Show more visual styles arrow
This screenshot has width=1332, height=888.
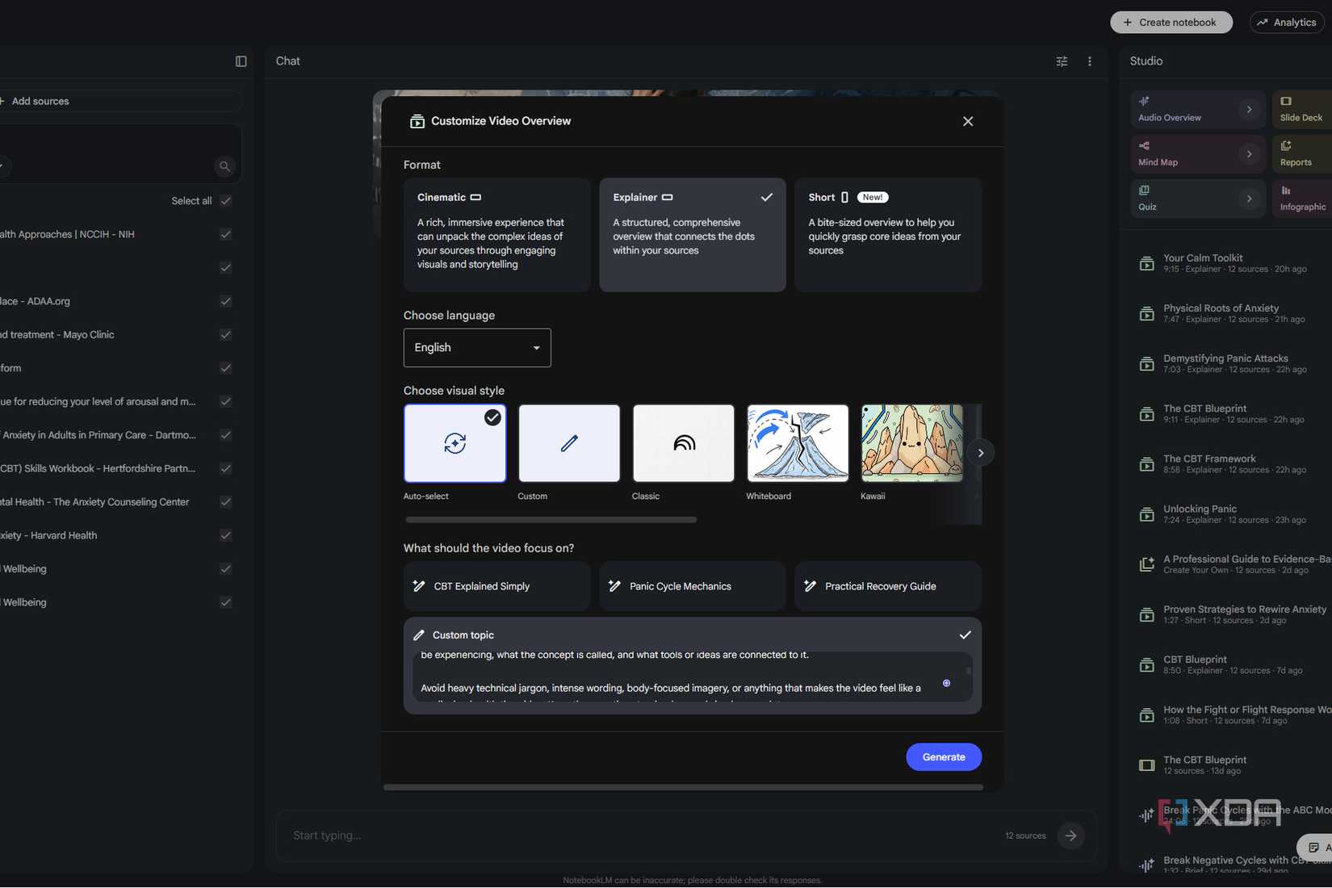[x=981, y=453]
